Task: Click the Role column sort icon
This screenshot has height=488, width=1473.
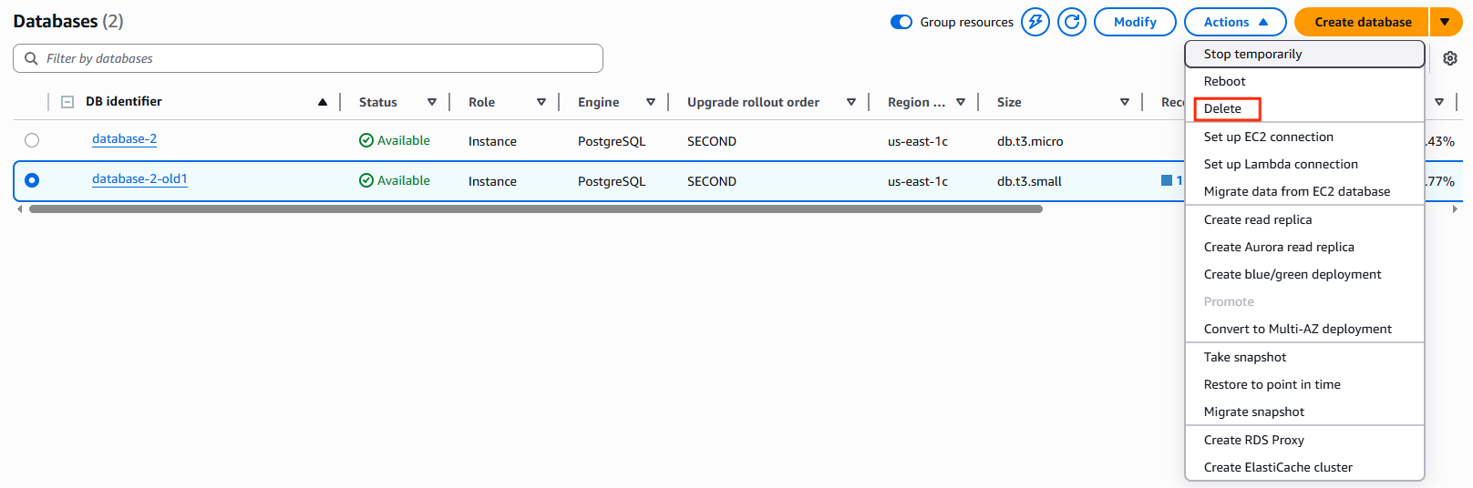Action: click(x=541, y=102)
